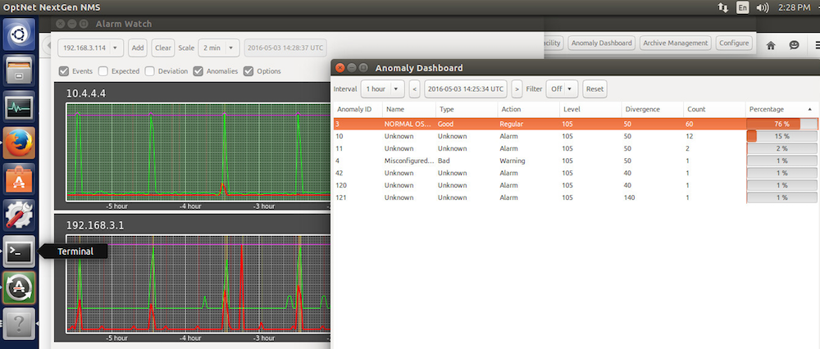Open the Ubuntu Software Center icon

20,179
